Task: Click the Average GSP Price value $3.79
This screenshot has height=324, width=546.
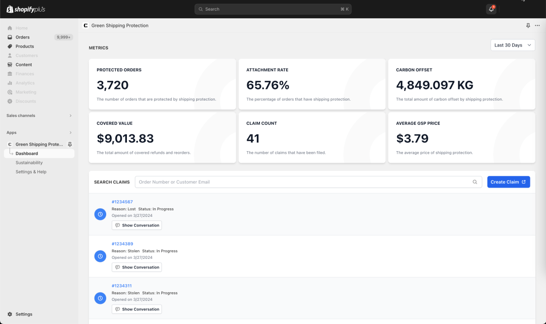Action: click(x=413, y=138)
